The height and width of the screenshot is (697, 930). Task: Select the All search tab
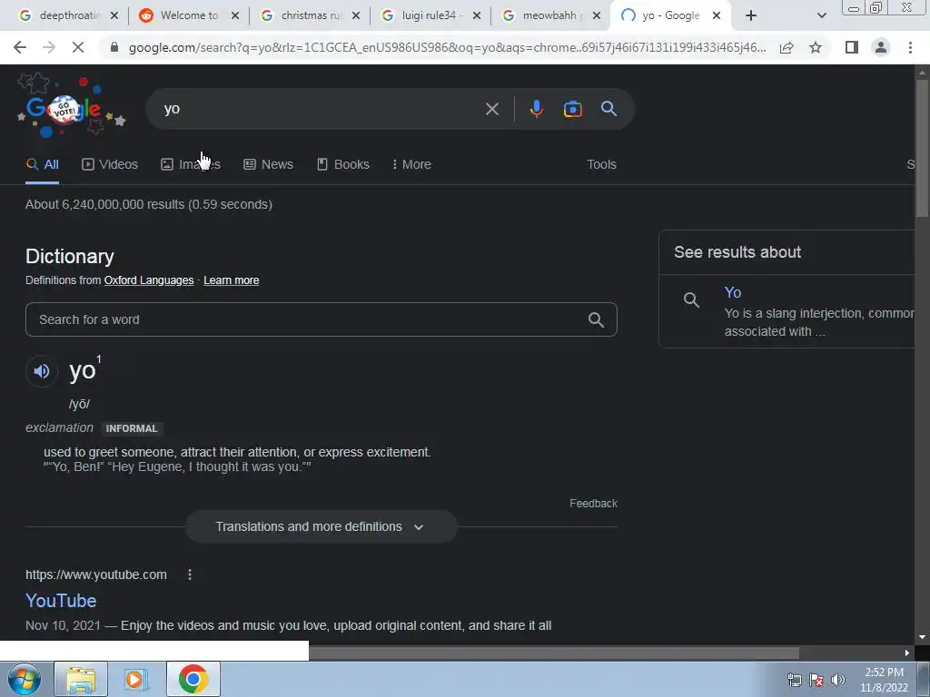[42, 164]
